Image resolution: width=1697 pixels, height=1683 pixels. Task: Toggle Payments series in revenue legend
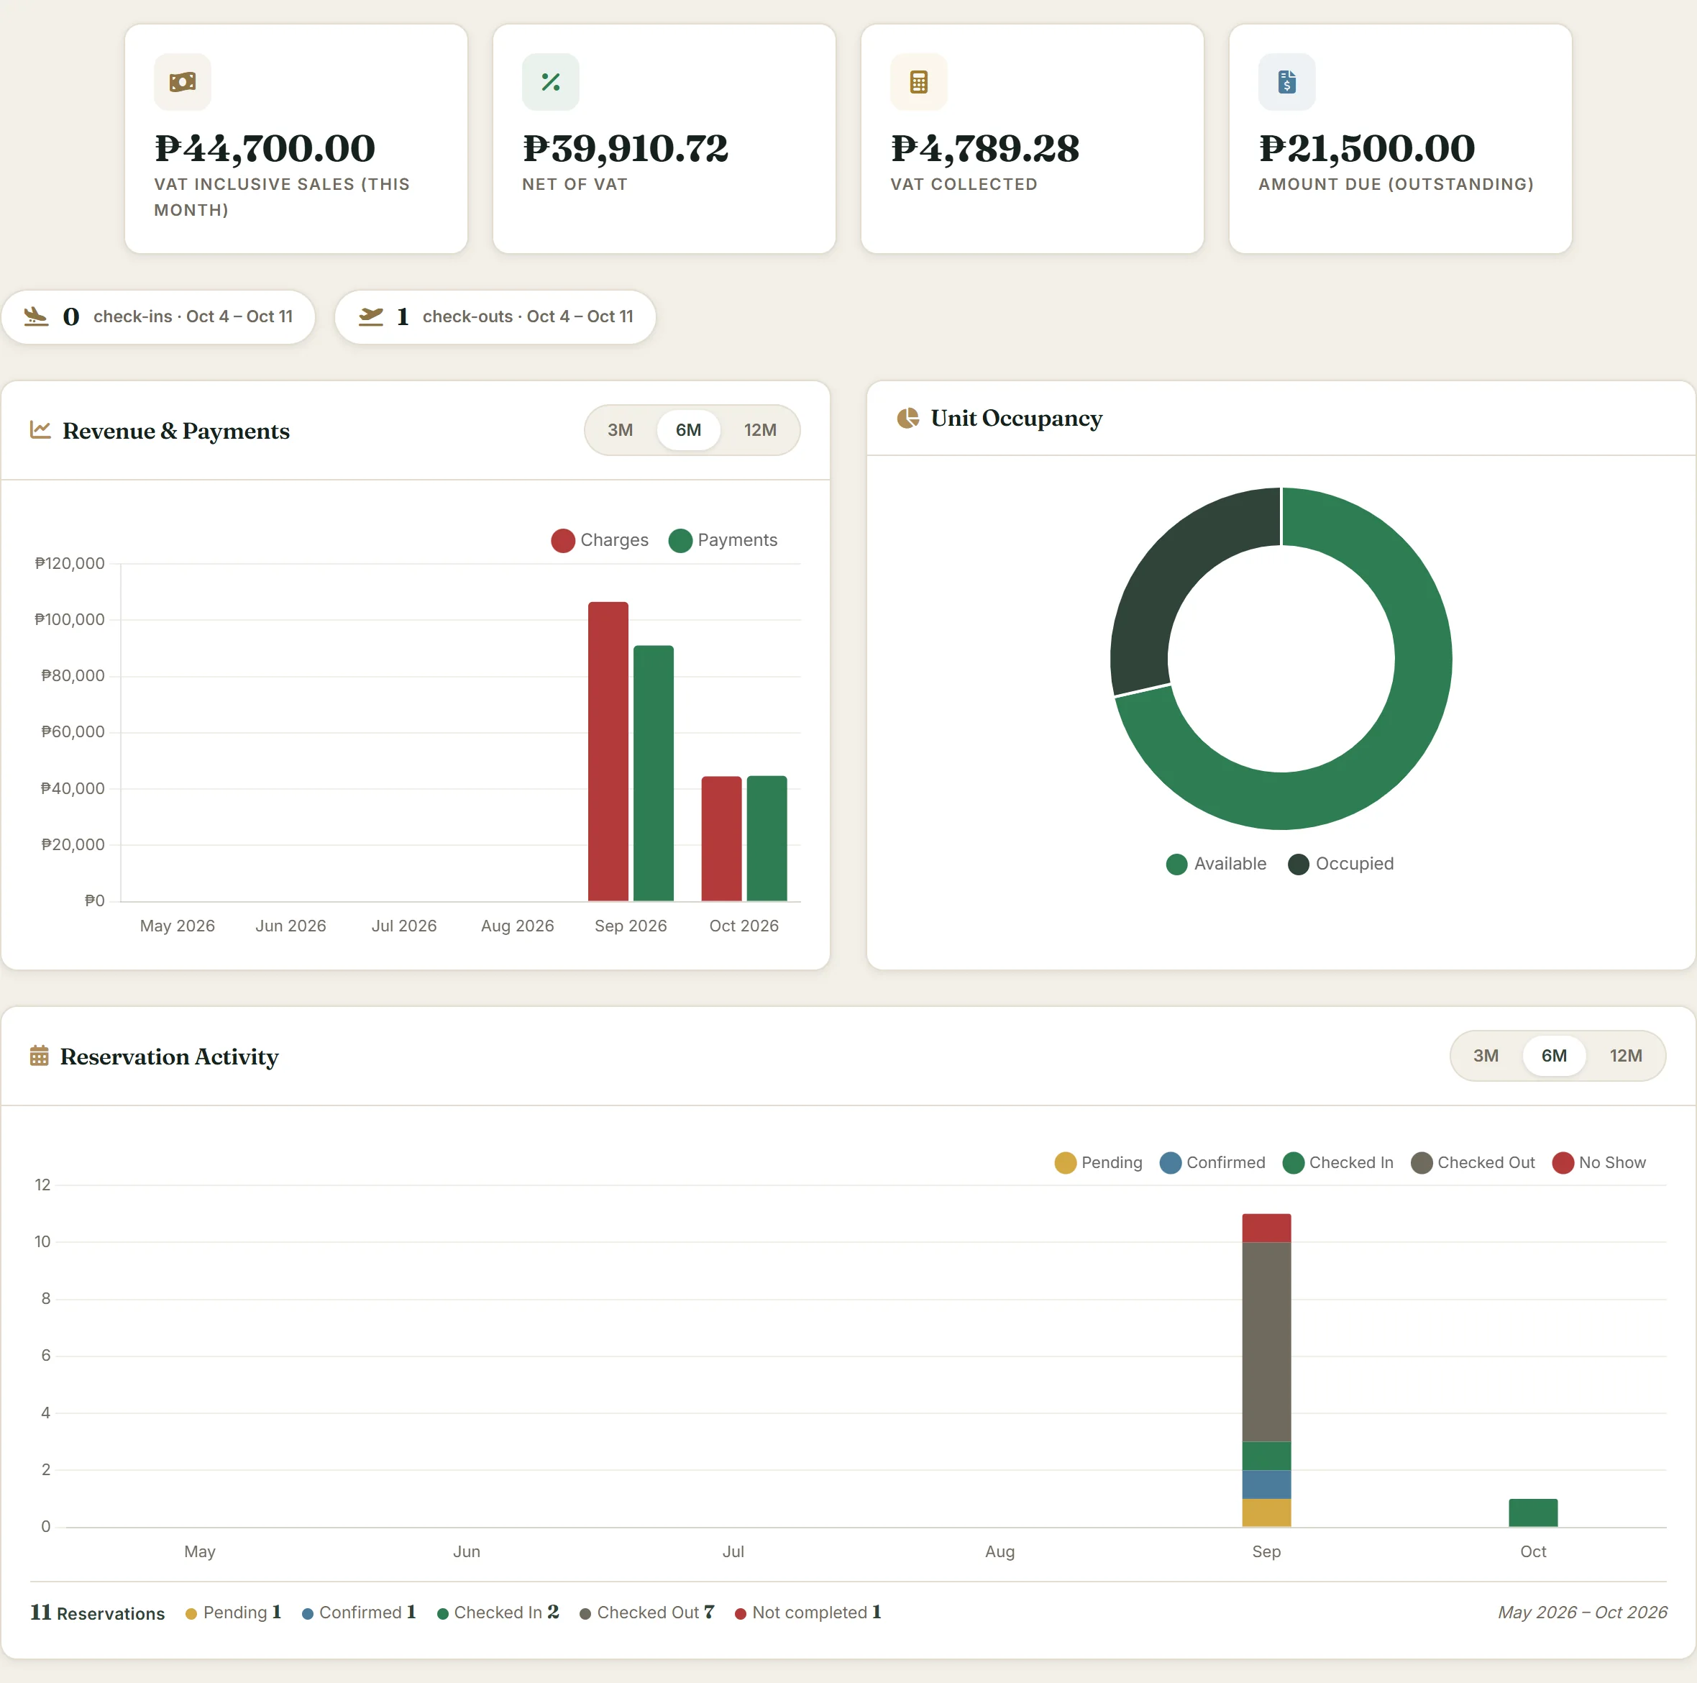(x=723, y=540)
